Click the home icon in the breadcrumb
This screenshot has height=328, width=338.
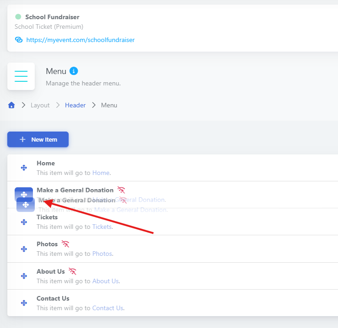click(x=11, y=105)
